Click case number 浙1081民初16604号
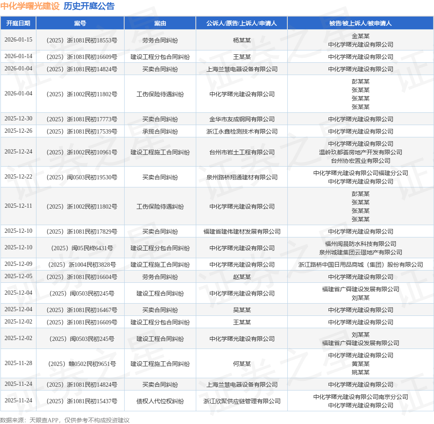 coord(82,277)
